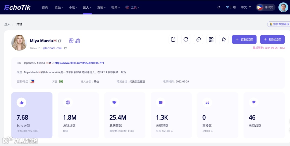
Task: Click the shopping bag icon beside name
Action: (78, 41)
